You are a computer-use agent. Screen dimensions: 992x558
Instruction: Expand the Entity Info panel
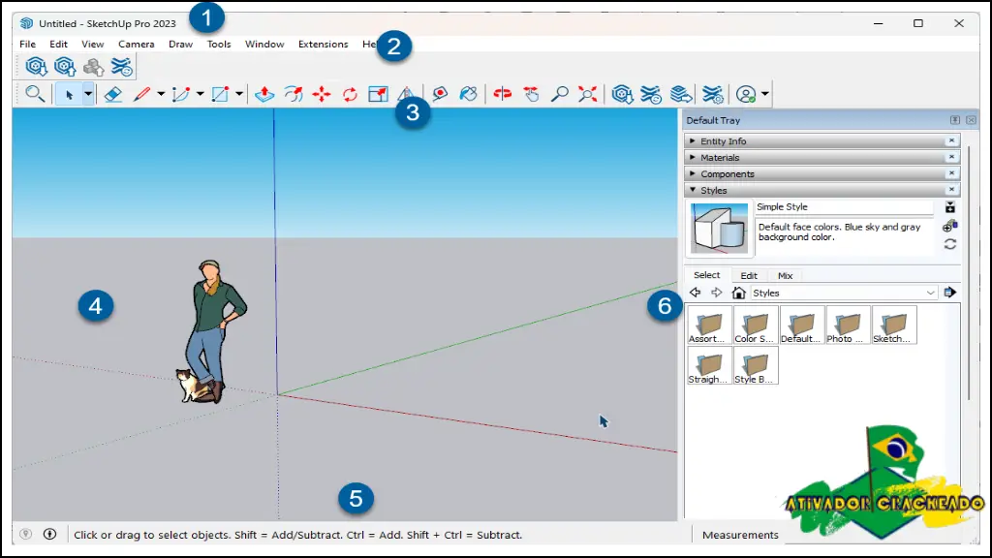pos(693,141)
